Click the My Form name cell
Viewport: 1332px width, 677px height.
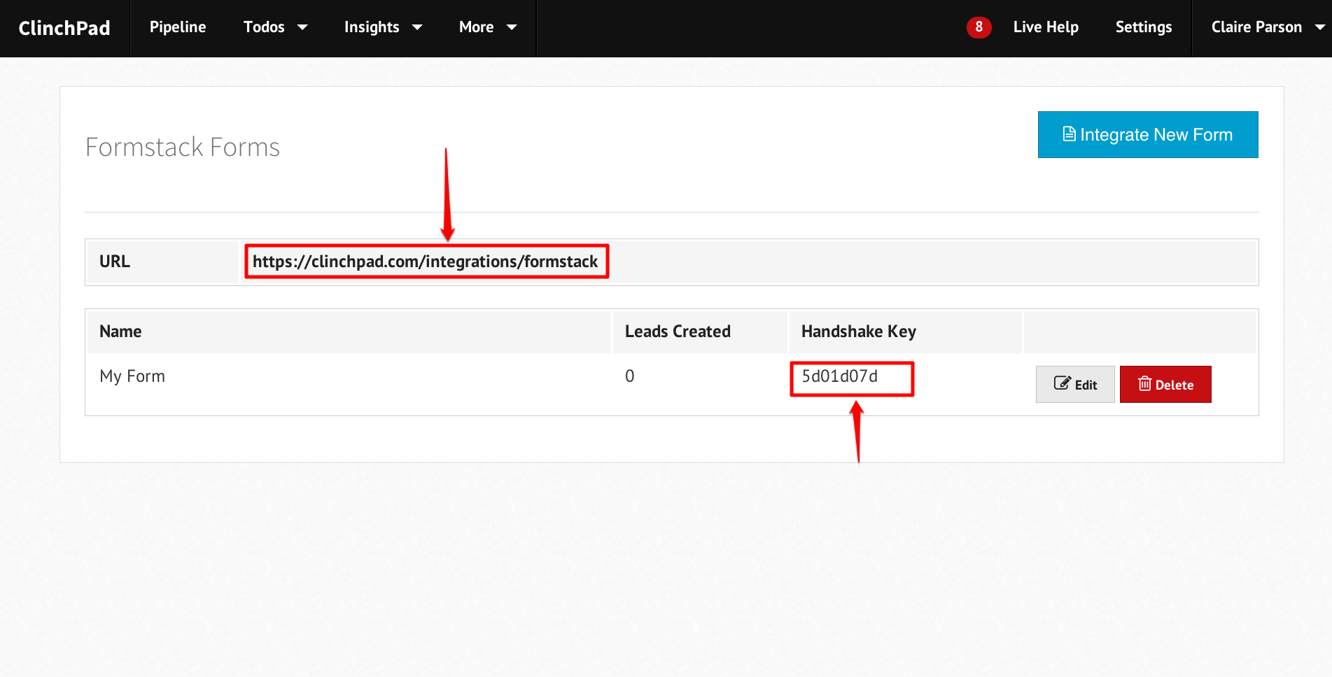[132, 376]
